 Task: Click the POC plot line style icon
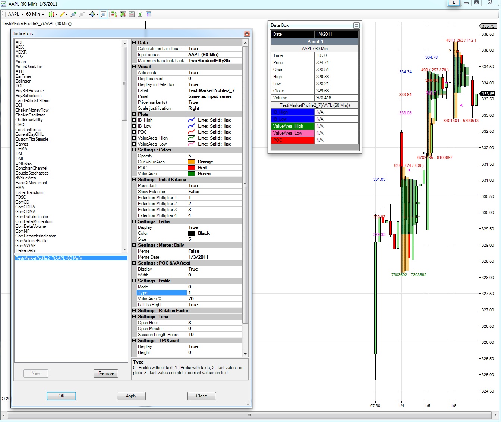coord(191,132)
